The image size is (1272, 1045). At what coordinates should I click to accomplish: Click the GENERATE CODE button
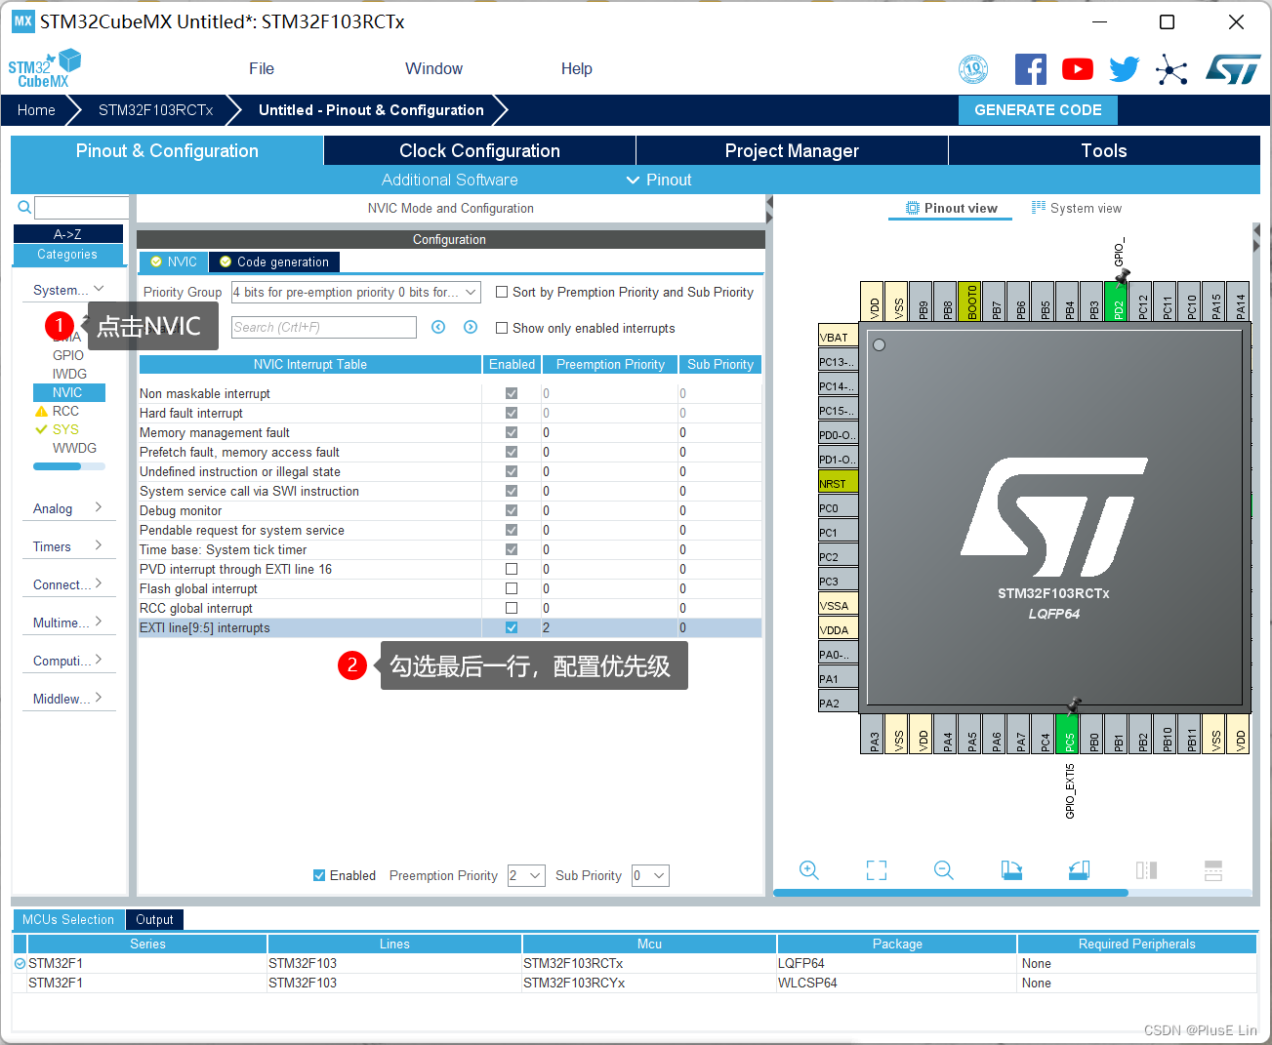tap(1038, 110)
